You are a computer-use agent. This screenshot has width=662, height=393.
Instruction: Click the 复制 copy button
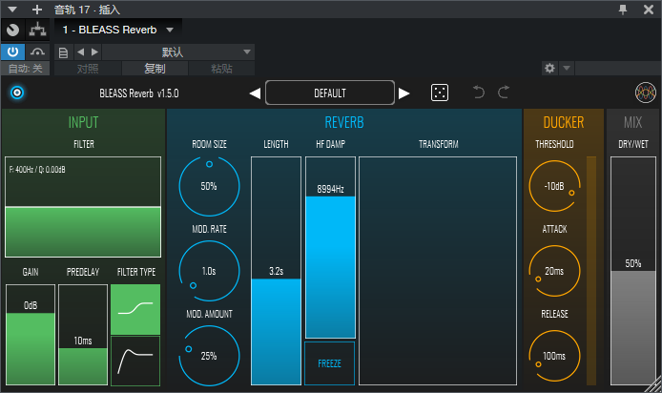click(x=155, y=69)
